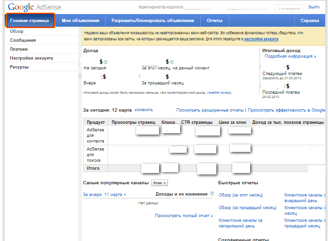Click the Клики column header
328x241 pixels.
coord(168,122)
